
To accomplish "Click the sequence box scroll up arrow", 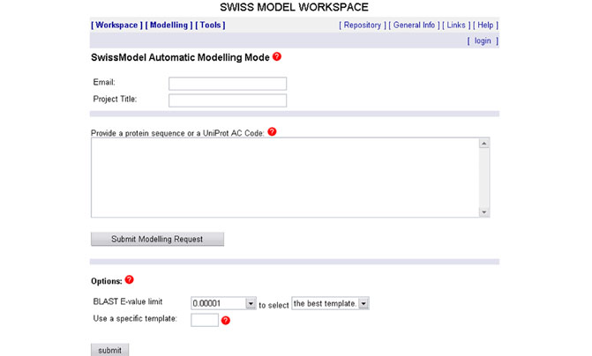I will click(x=484, y=144).
